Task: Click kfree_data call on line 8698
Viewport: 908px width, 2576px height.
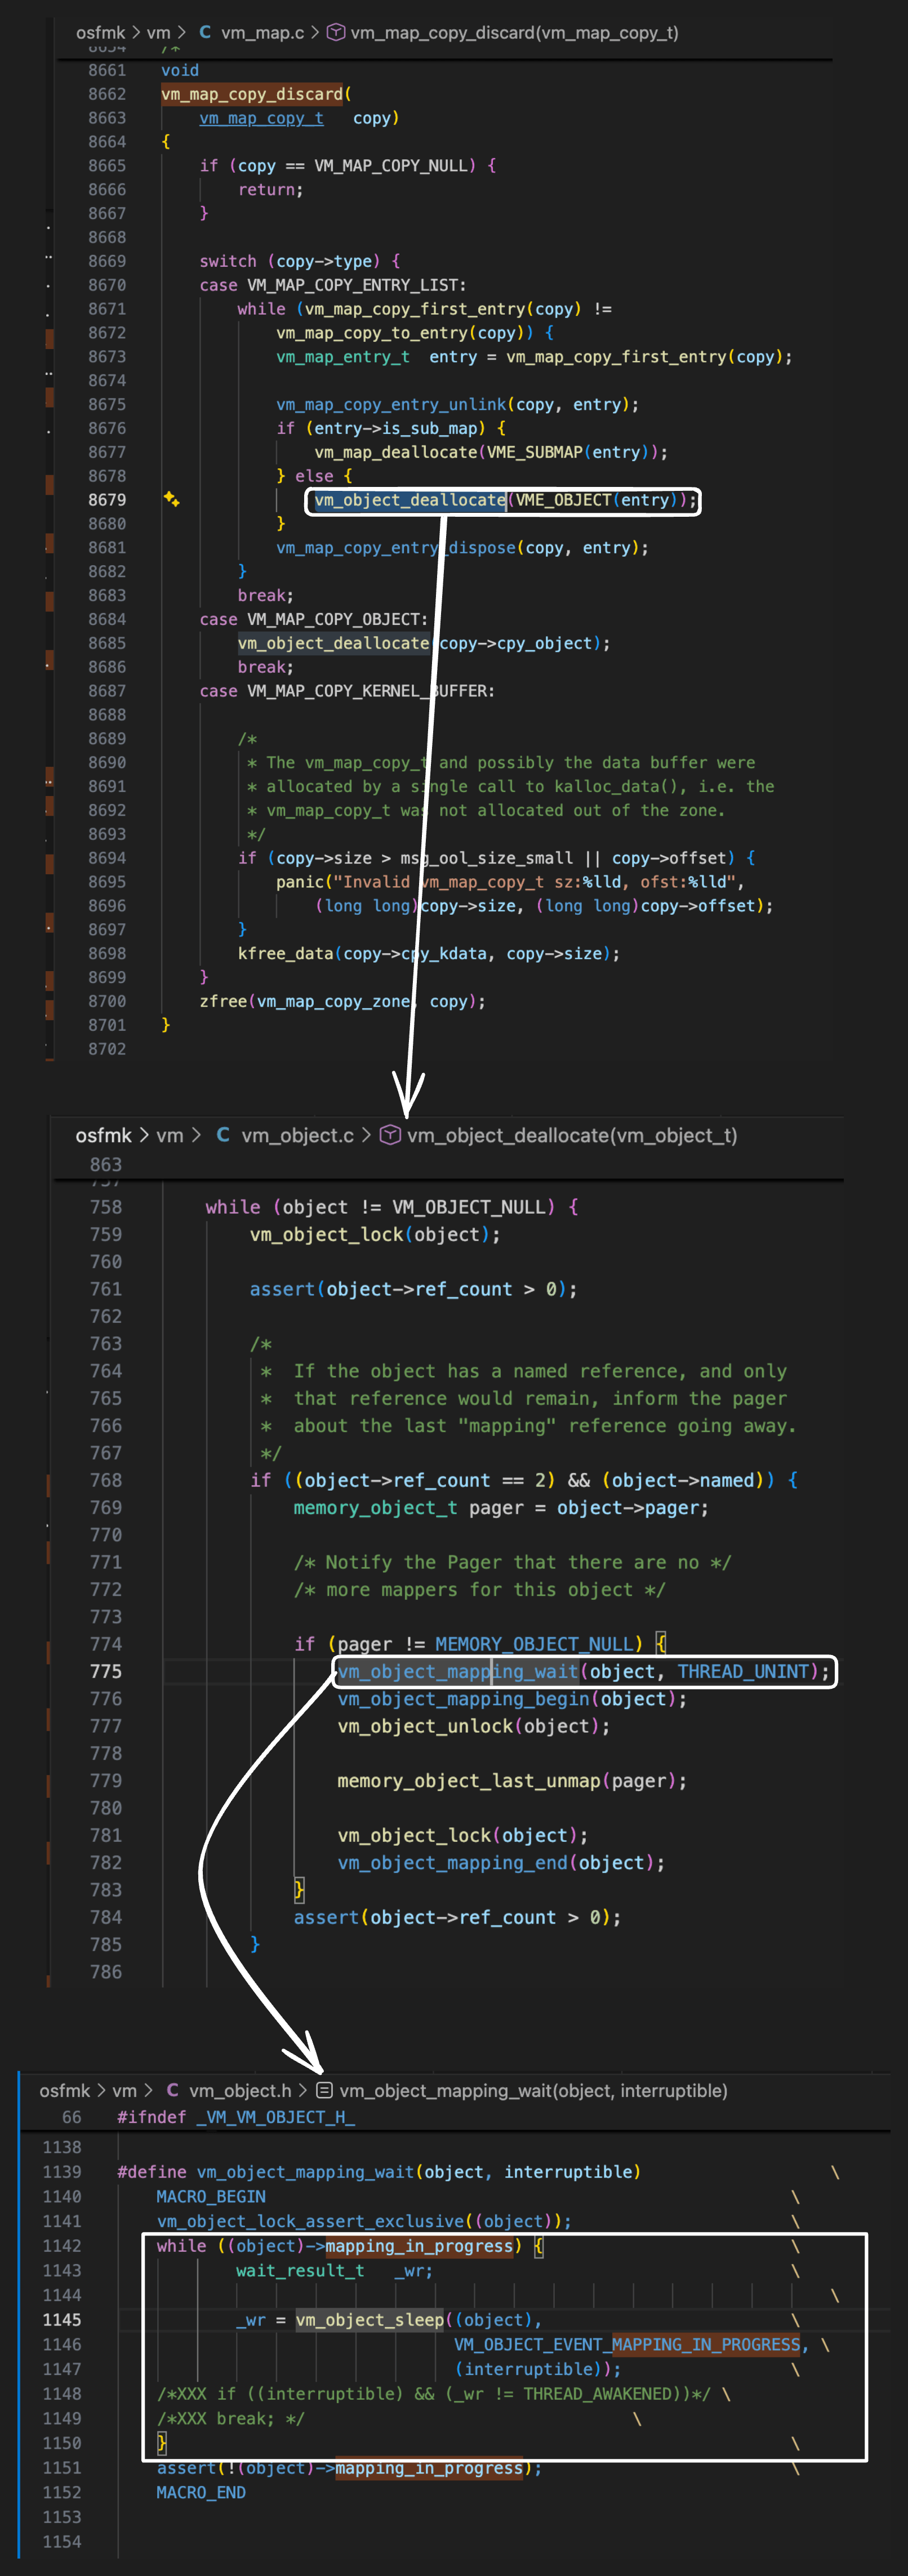Action: click(x=286, y=953)
